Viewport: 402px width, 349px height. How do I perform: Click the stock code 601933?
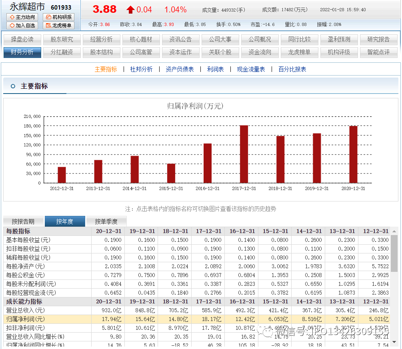[x=61, y=8]
